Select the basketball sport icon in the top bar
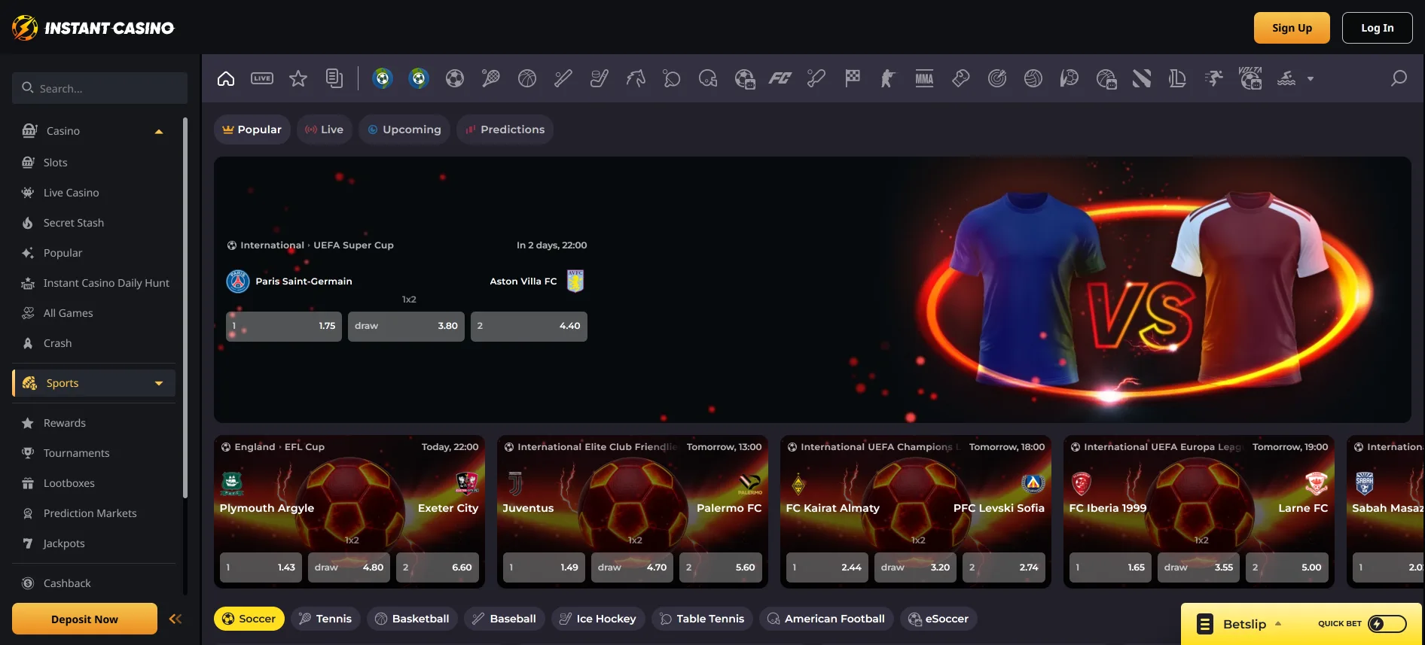 pos(527,78)
